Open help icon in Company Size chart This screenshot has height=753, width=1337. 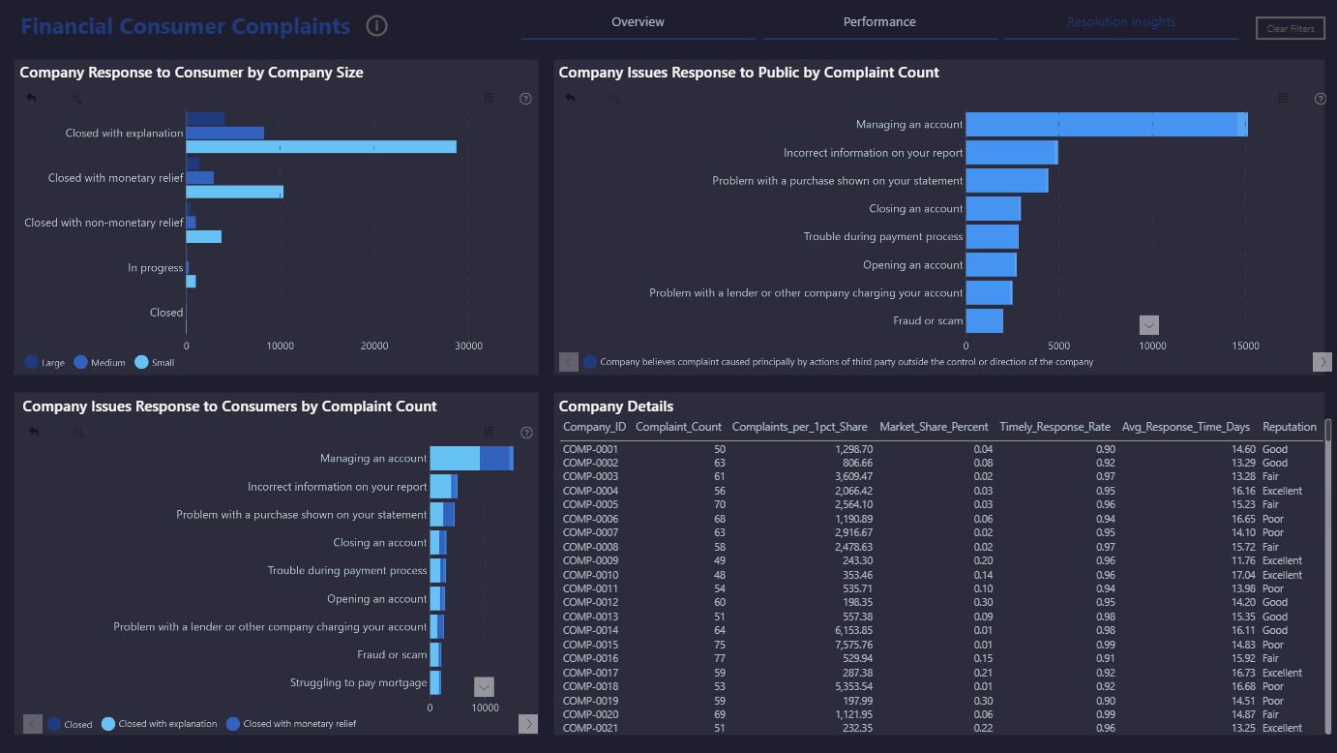(526, 99)
